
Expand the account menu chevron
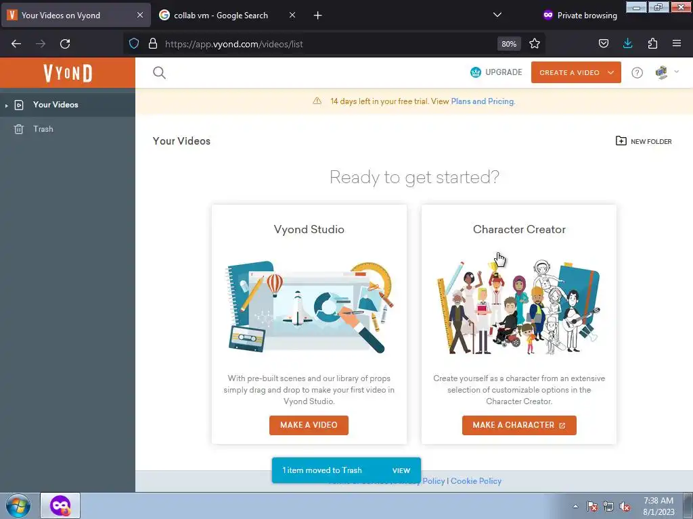(x=676, y=72)
